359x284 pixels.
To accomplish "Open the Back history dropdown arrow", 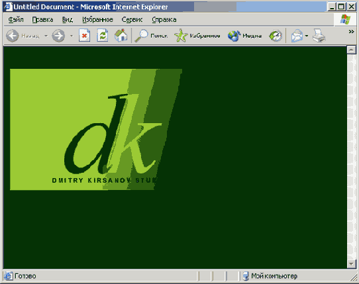I will pos(46,36).
